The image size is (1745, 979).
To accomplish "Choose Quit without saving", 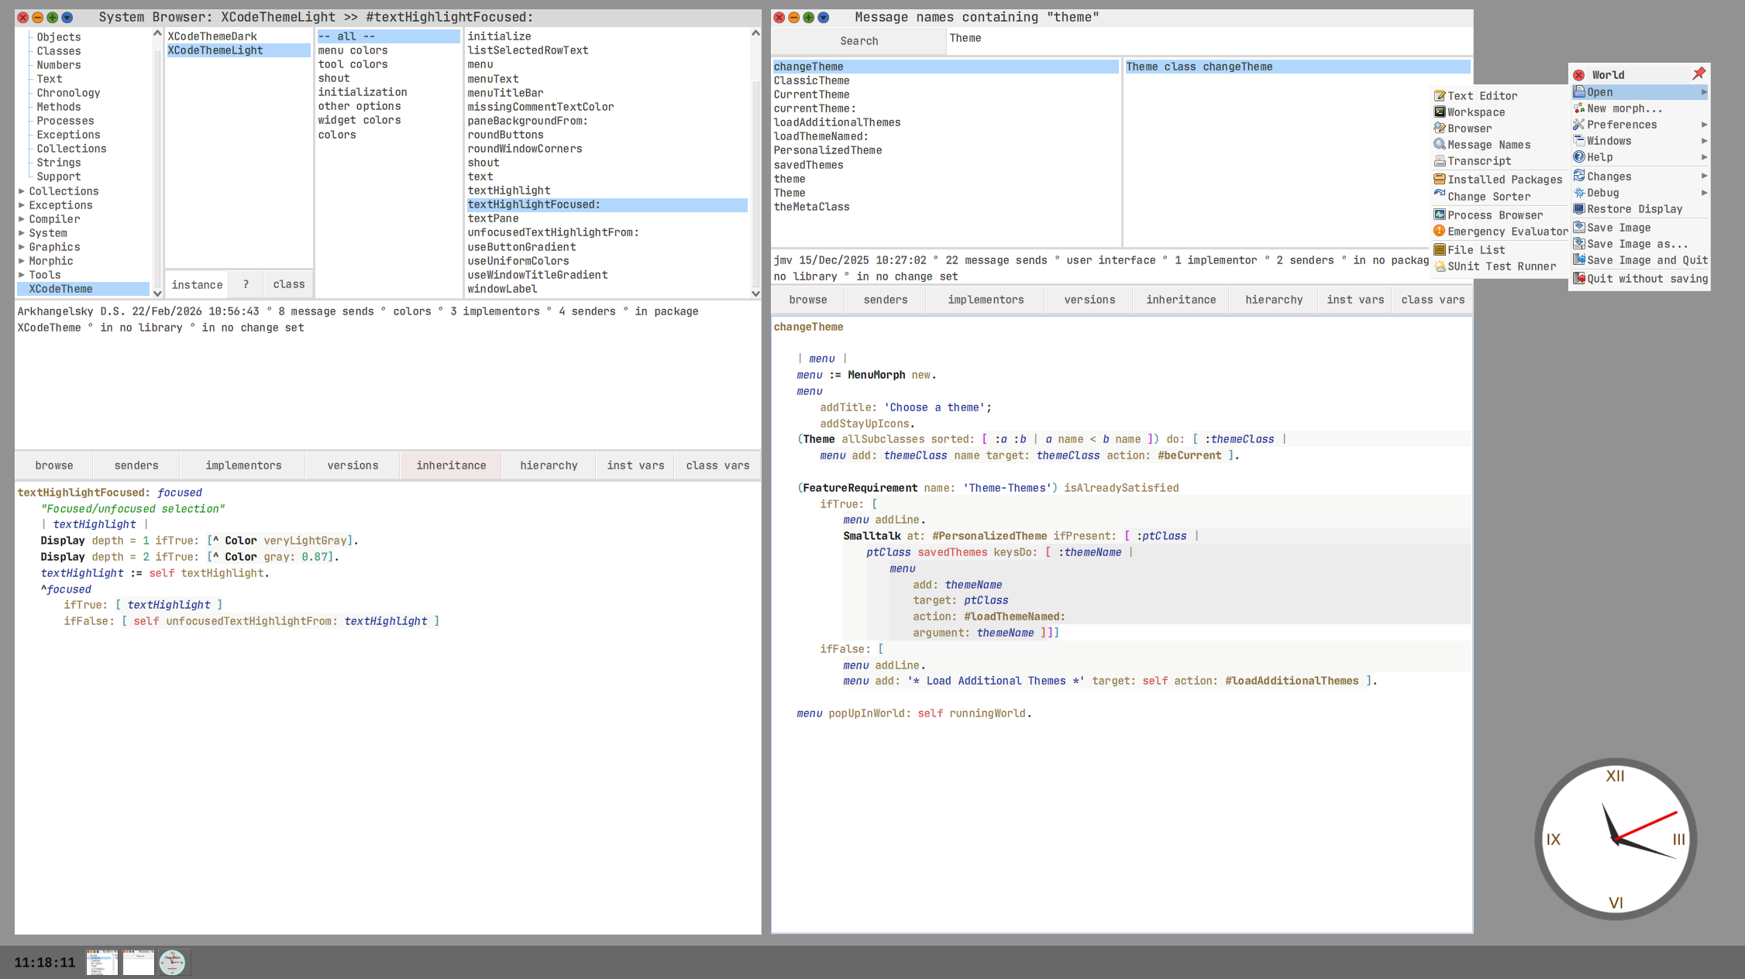I will click(1646, 279).
